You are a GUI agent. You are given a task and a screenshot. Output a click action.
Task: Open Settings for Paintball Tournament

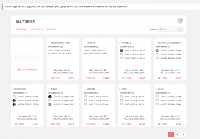click(x=162, y=78)
